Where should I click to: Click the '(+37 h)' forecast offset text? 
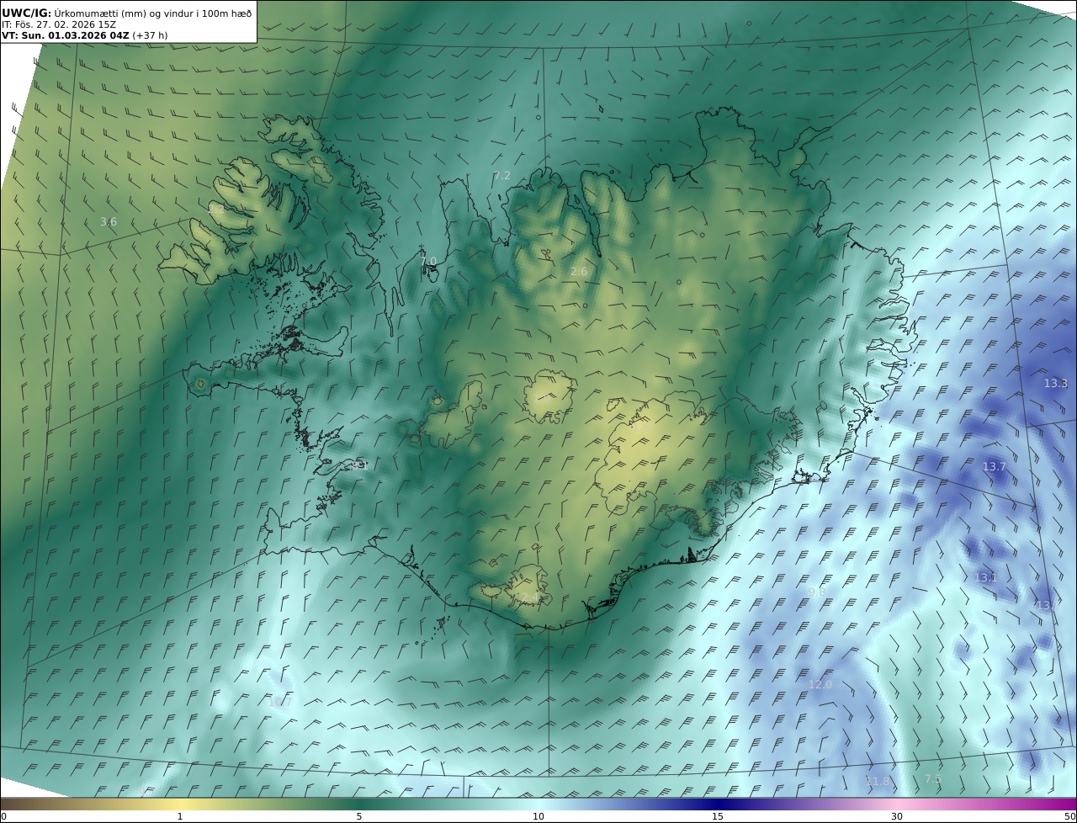click(x=150, y=35)
